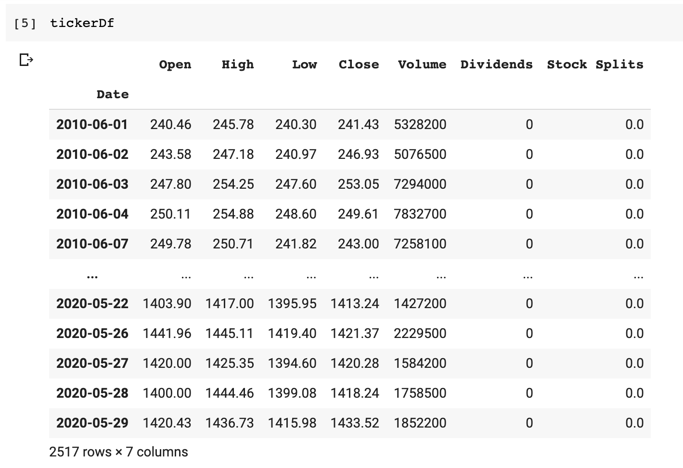Click the Close column header
Viewport: 683px width, 468px height.
(359, 65)
